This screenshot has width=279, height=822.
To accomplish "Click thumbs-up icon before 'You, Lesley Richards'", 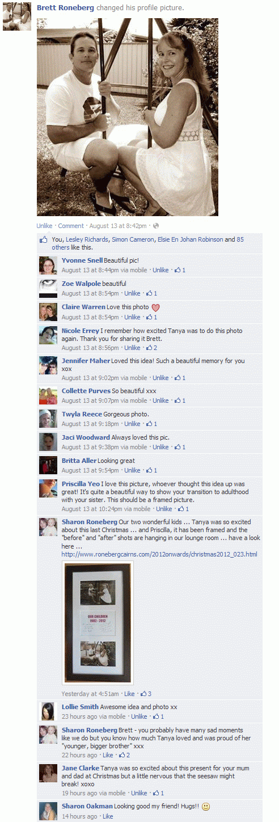I will point(43,240).
